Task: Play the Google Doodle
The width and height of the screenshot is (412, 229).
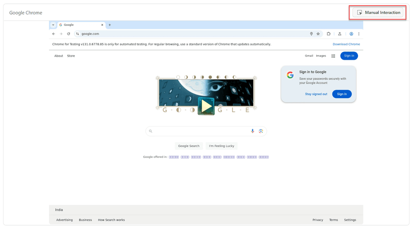Action: (x=207, y=107)
